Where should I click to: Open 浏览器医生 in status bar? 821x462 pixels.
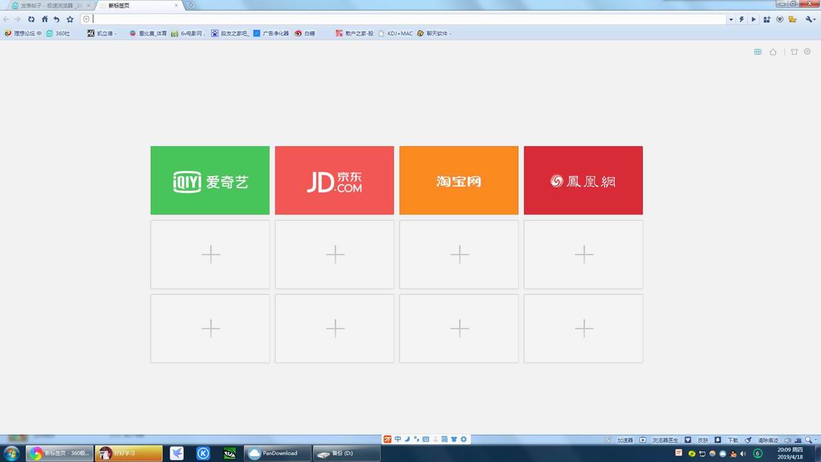(665, 440)
